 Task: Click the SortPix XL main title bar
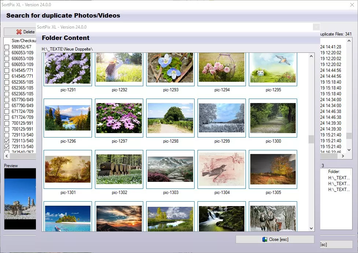[147, 5]
